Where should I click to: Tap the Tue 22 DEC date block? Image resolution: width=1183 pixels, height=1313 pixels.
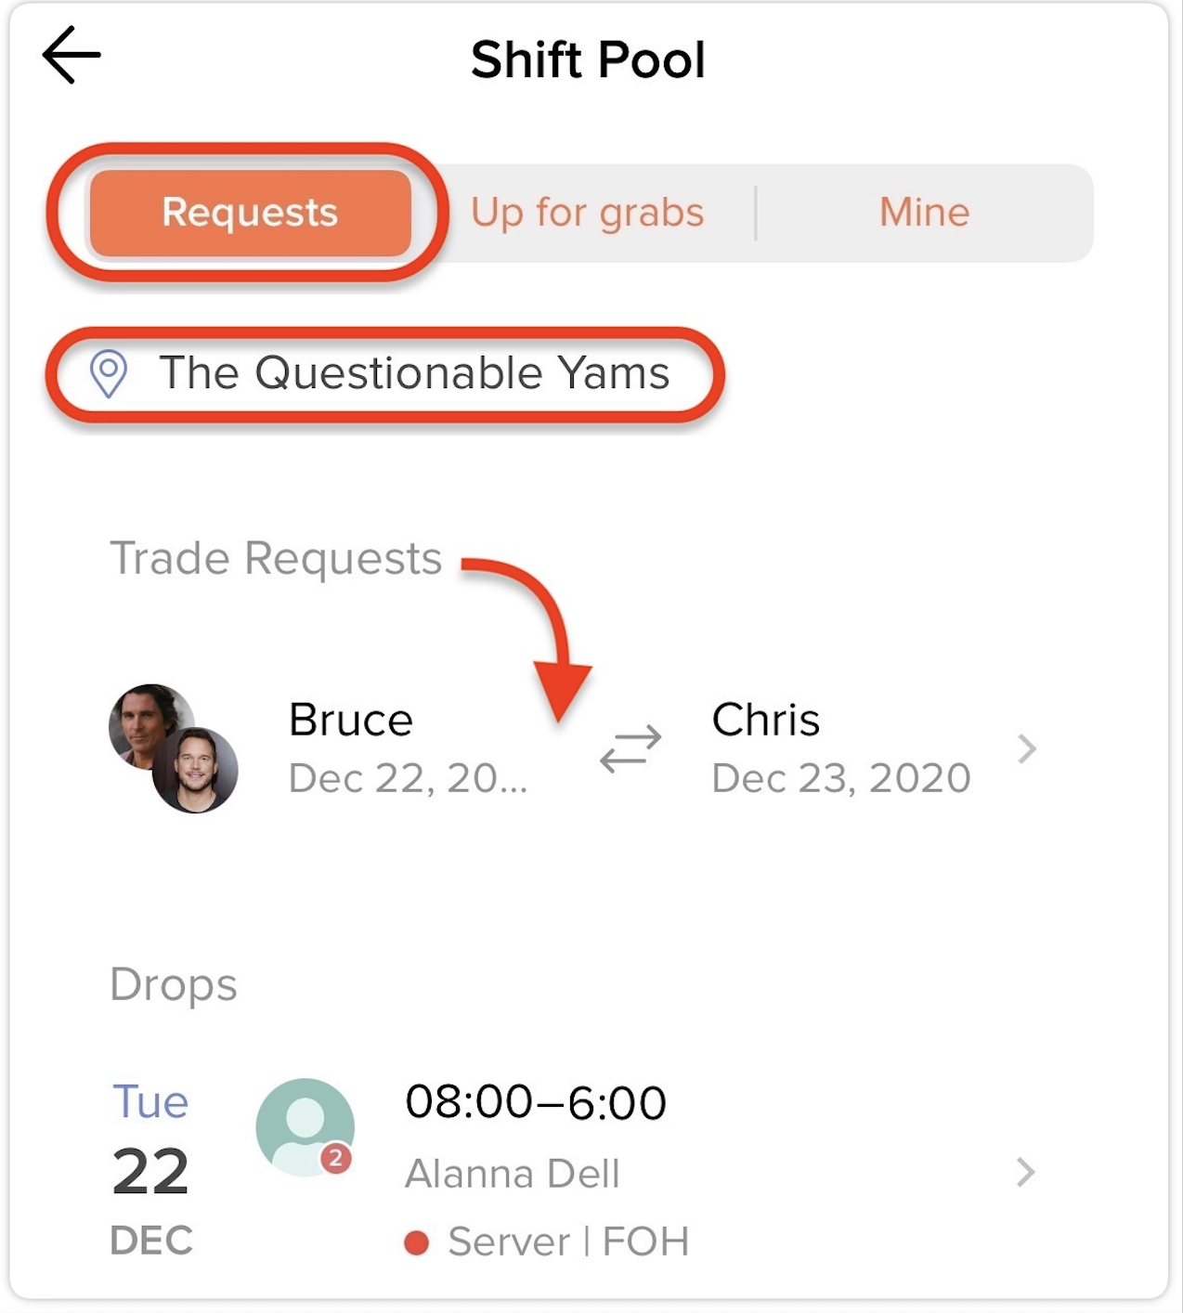pos(150,1170)
